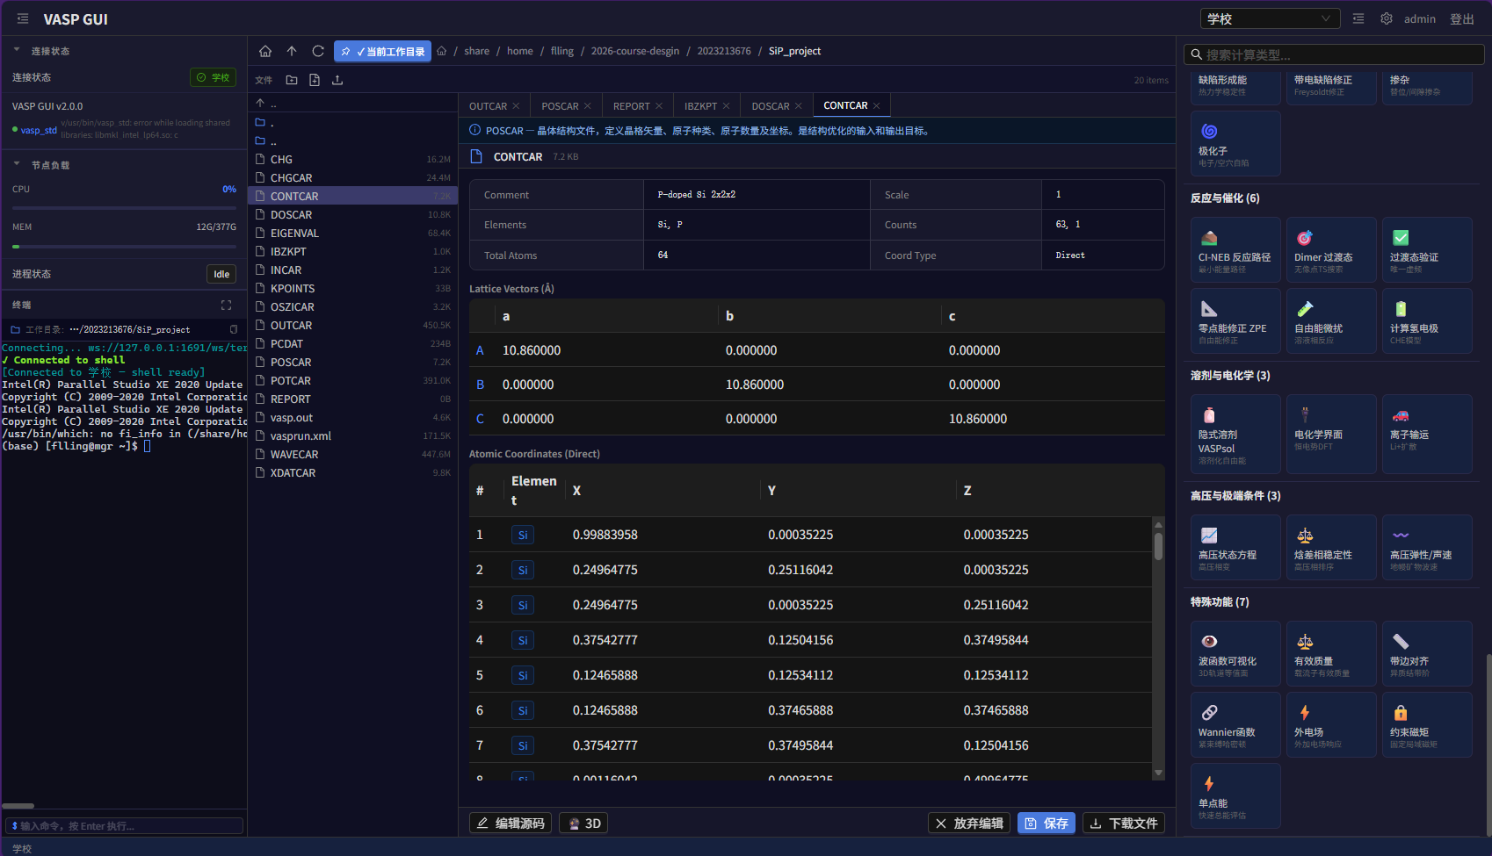The image size is (1492, 856).
Task: Click 放弃编辑 to discard edits
Action: 970,824
